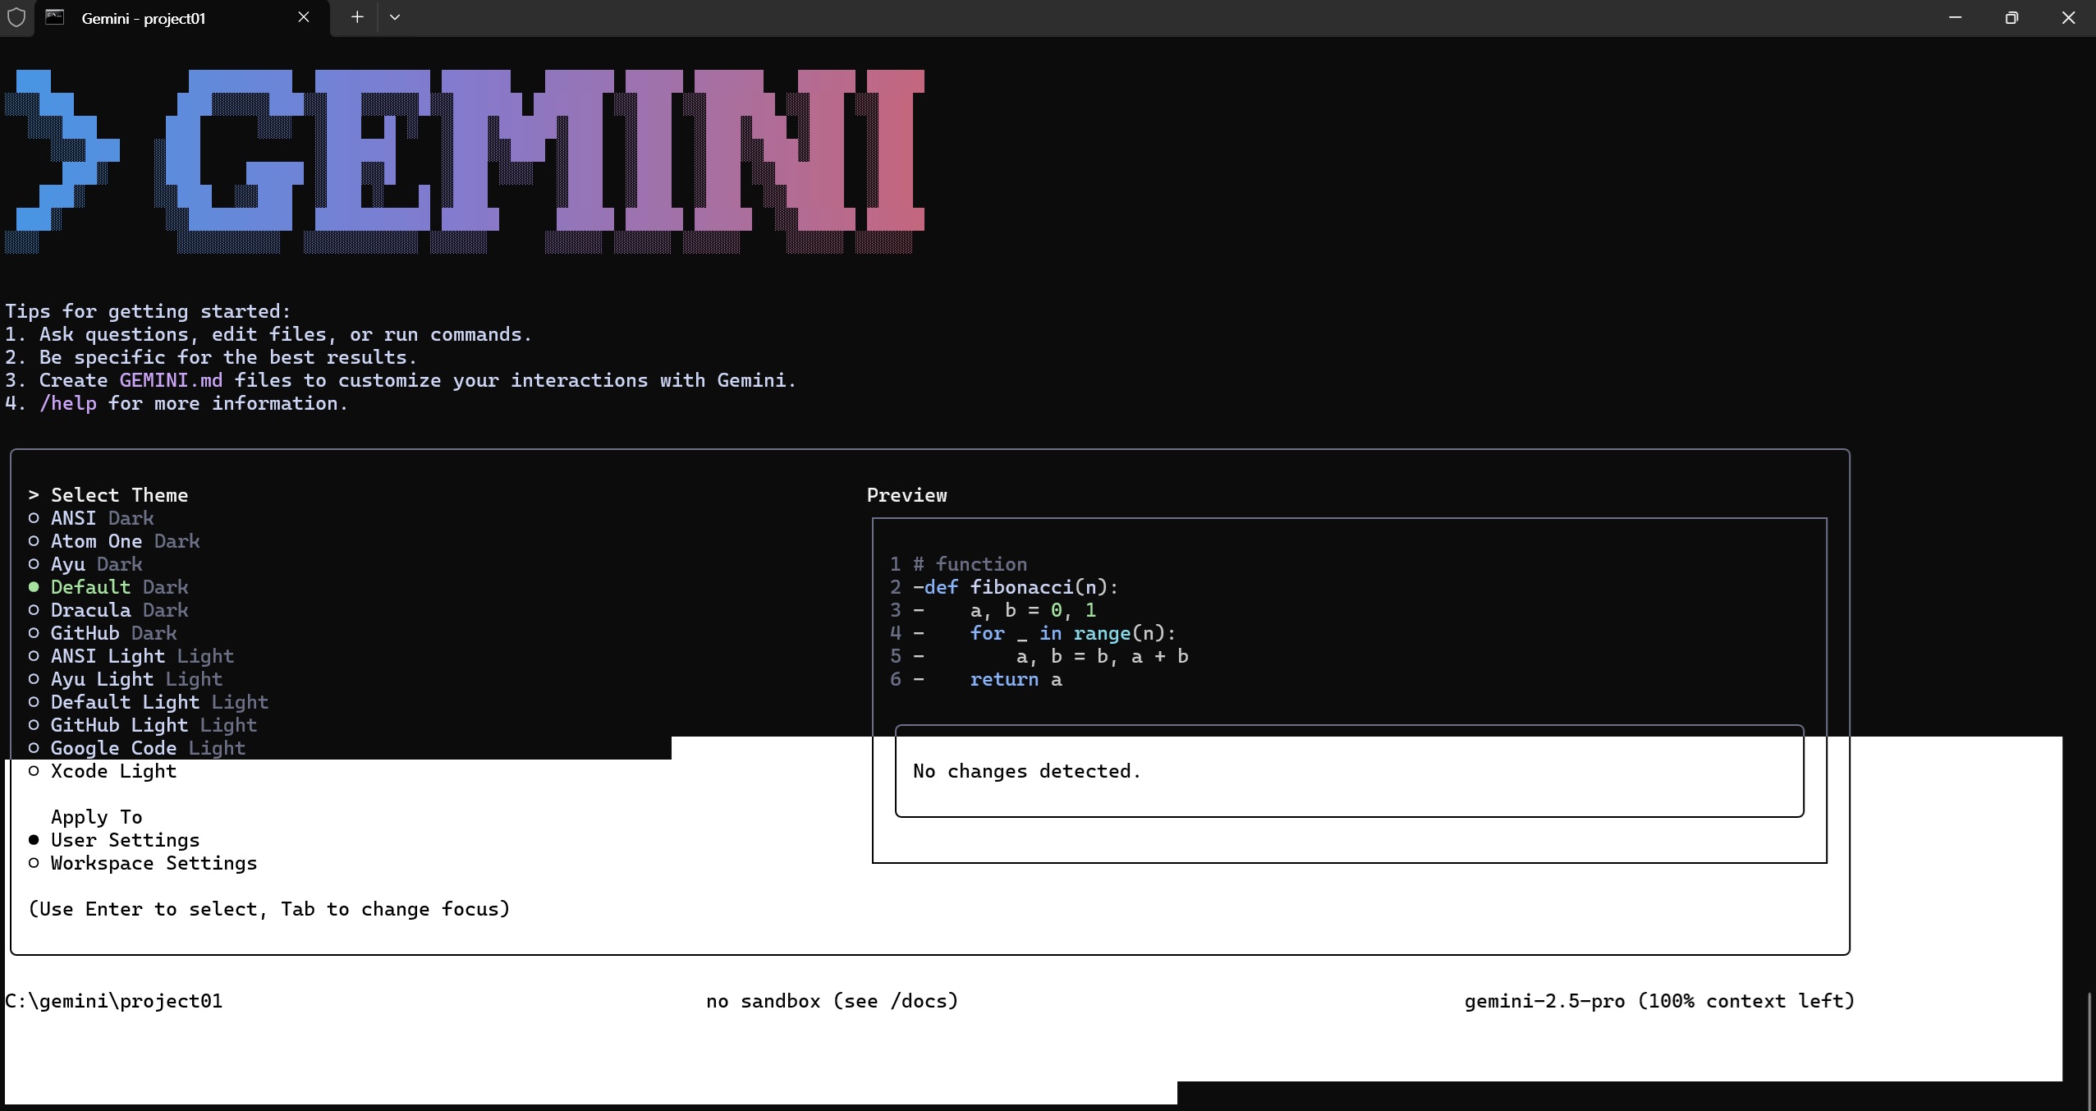Screen dimensions: 2096x1111
Task: Pick the Xcode Light theme
Action: (113, 771)
